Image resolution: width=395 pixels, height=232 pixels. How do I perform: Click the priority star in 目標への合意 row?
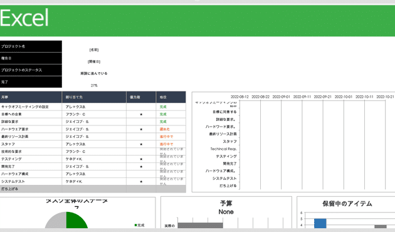(x=141, y=114)
